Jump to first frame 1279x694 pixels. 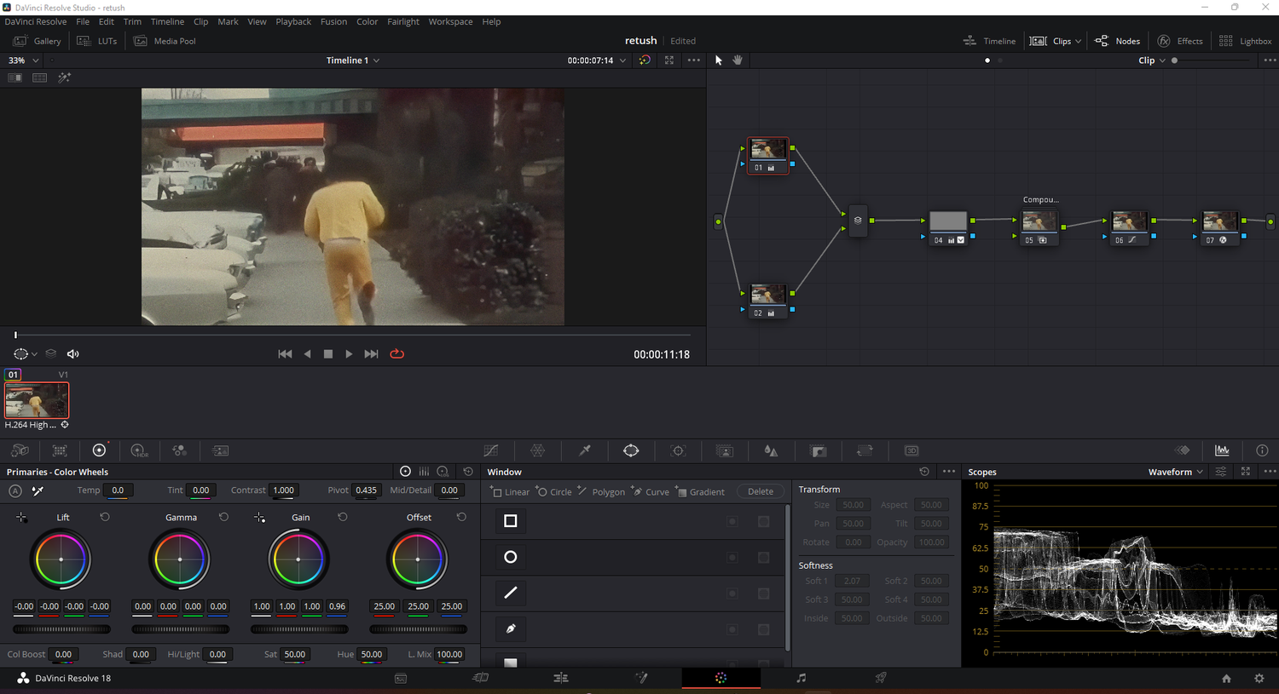(285, 354)
